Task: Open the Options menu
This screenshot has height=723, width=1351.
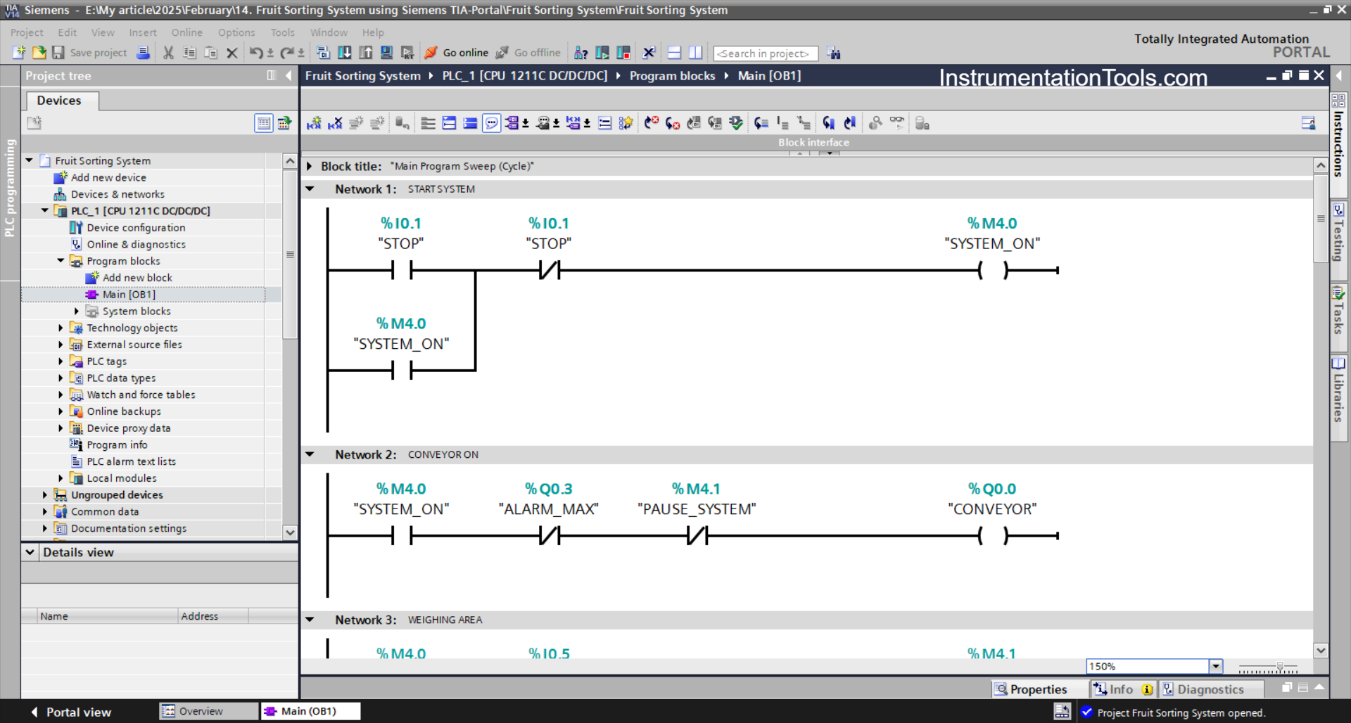Action: pyautogui.click(x=236, y=32)
